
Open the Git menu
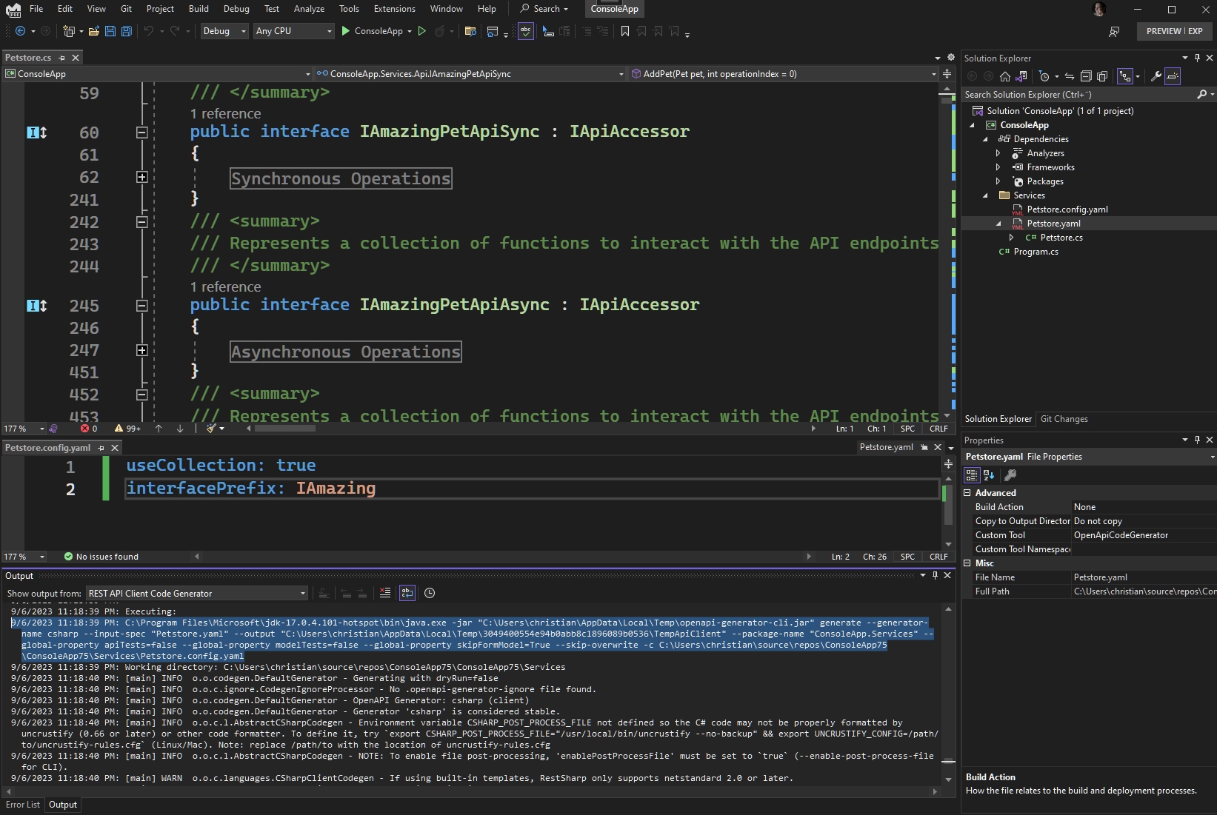click(126, 9)
